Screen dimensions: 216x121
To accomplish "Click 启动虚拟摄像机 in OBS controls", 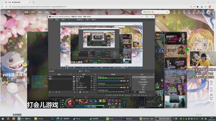I will (143, 82).
